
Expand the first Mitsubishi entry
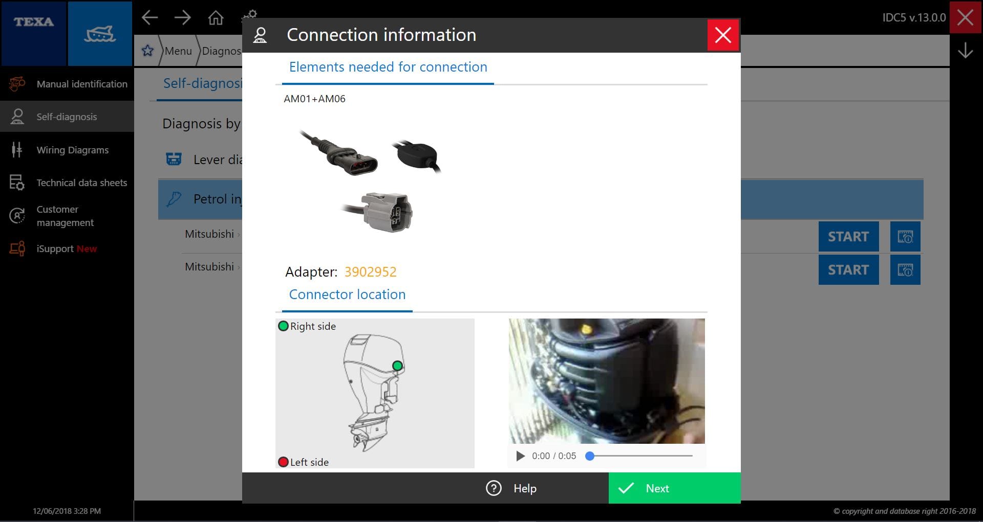(x=210, y=234)
